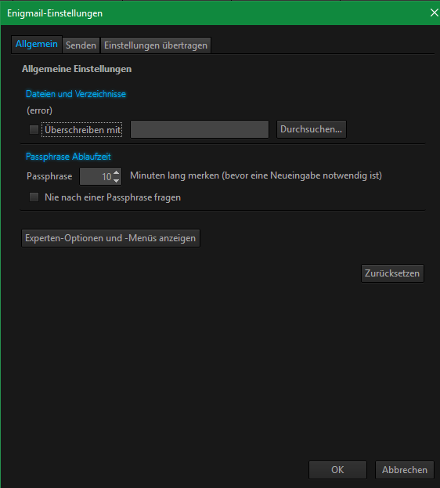
Task: Confirm settings with the OK button
Action: click(337, 470)
